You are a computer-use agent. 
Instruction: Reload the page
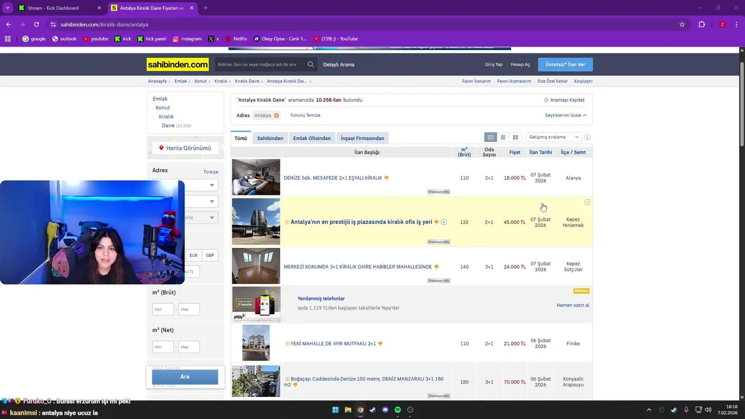point(36,24)
